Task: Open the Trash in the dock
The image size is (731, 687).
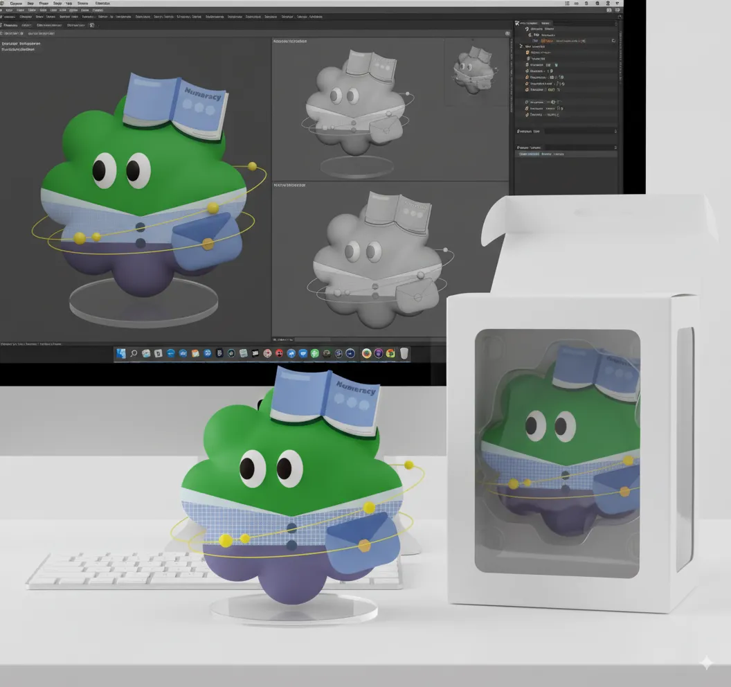Action: (404, 354)
